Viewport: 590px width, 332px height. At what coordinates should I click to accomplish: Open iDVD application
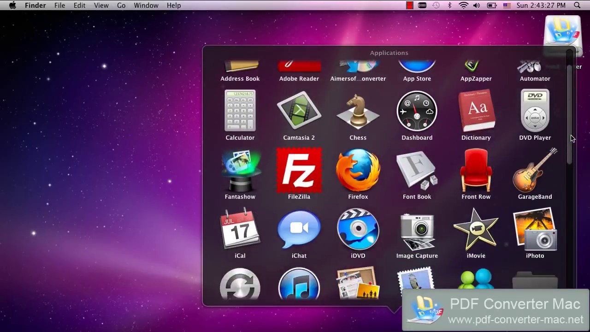tap(358, 229)
